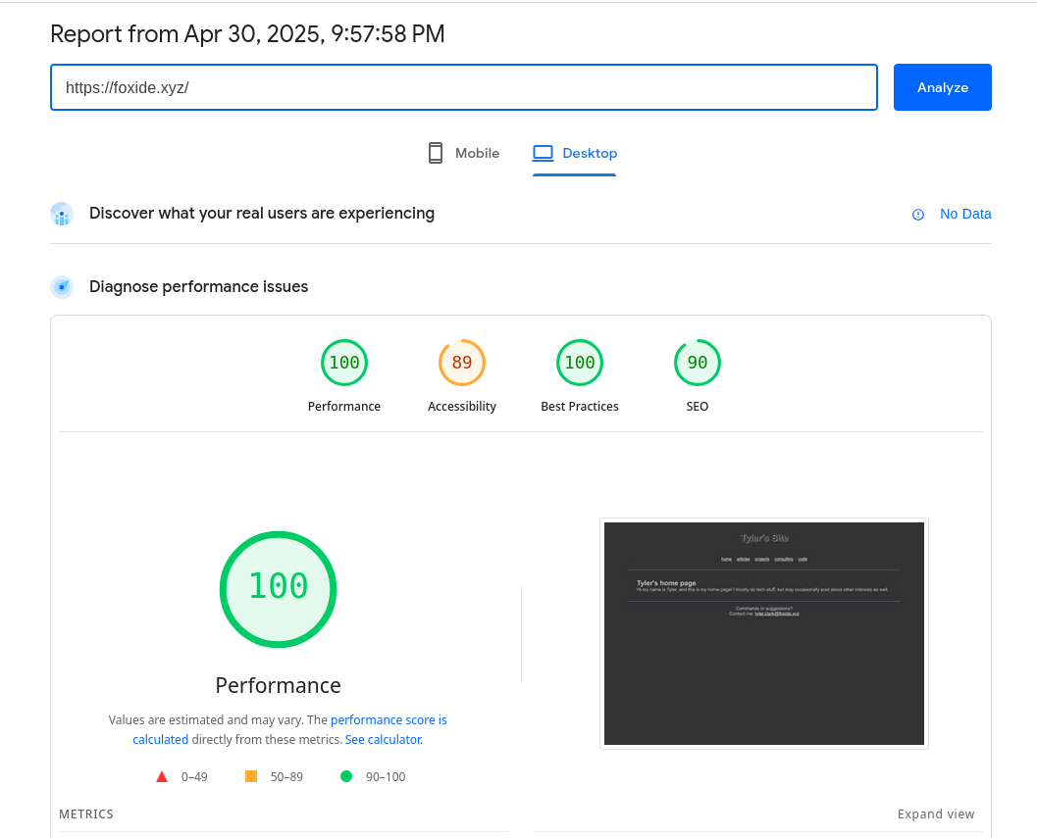The image size is (1037, 838).
Task: Click the METRICS section heading
Action: [x=86, y=814]
